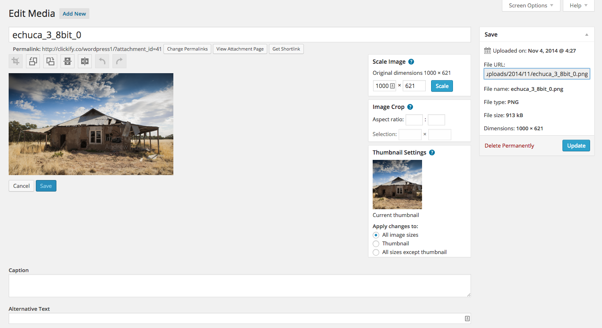The width and height of the screenshot is (602, 328).
Task: Collapse the Save meta box
Action: pos(587,35)
